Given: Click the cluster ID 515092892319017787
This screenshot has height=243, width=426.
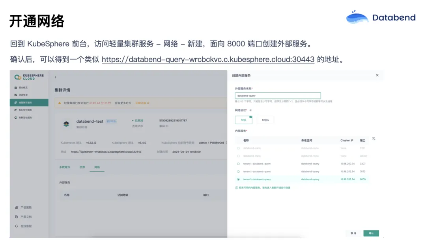Looking at the screenshot, I should coord(173,120).
